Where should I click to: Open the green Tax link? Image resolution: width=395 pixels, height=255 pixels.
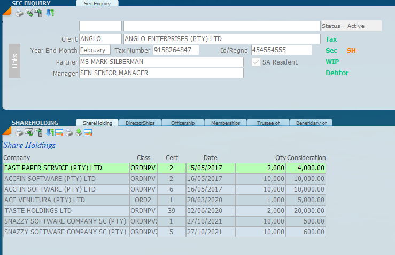tap(331, 39)
